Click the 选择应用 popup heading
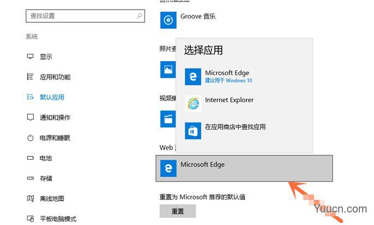This screenshot has height=225, width=374. 203,50
